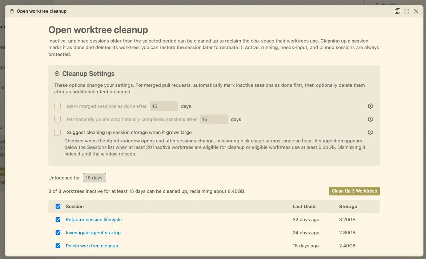
Task: Click the Suggest cleaning up session storage label
Action: click(x=129, y=133)
